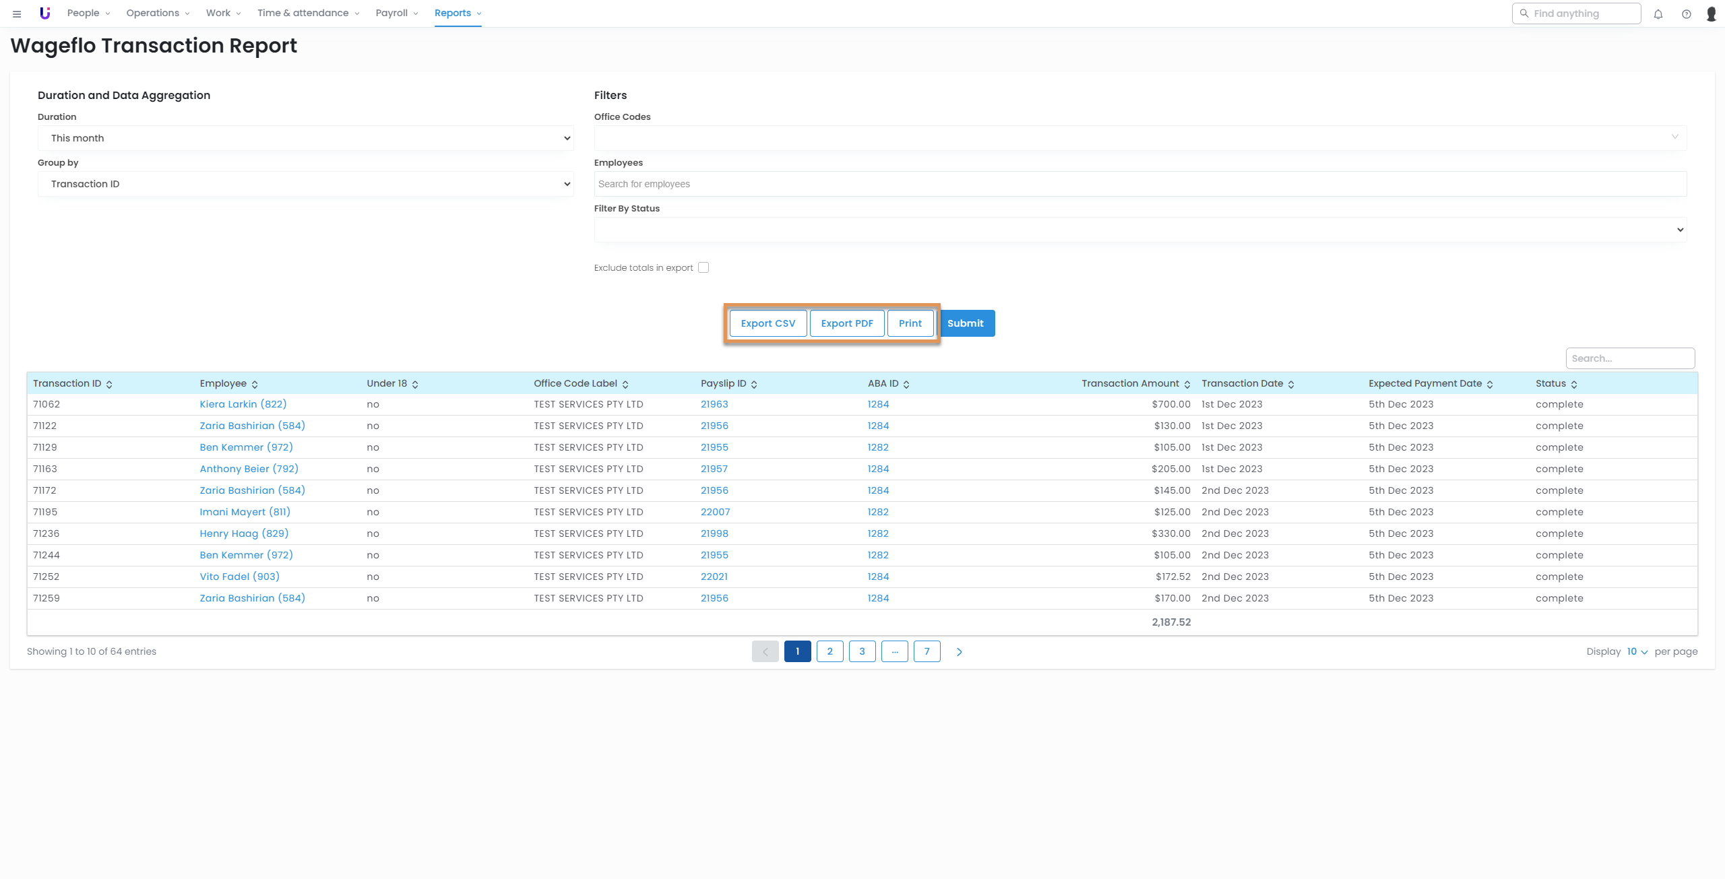Open the hamburger menu icon

[17, 13]
